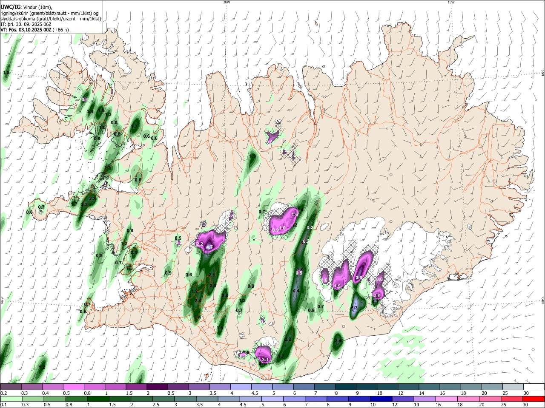Click the pale green 0.1 swatch in the rain scale

[x=11, y=399]
